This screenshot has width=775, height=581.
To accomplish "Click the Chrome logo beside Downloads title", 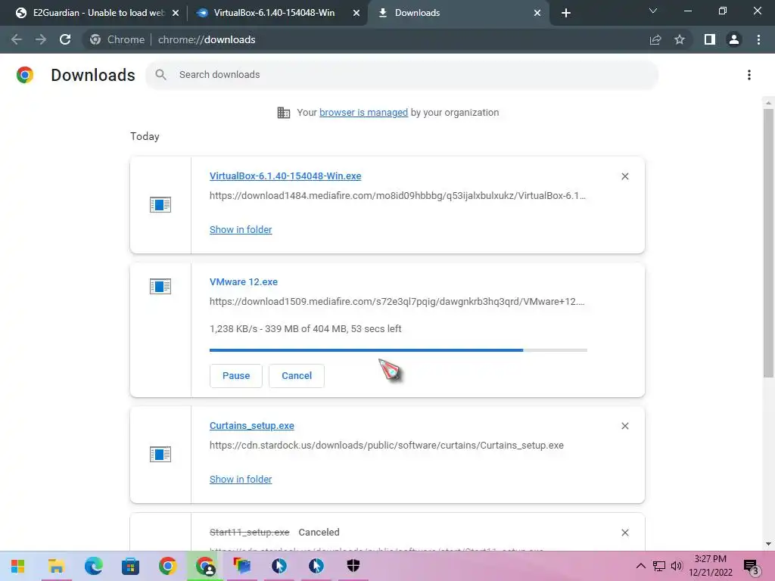I will (25, 75).
